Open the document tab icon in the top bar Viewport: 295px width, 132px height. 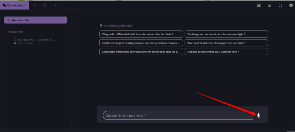pyautogui.click(x=45, y=5)
